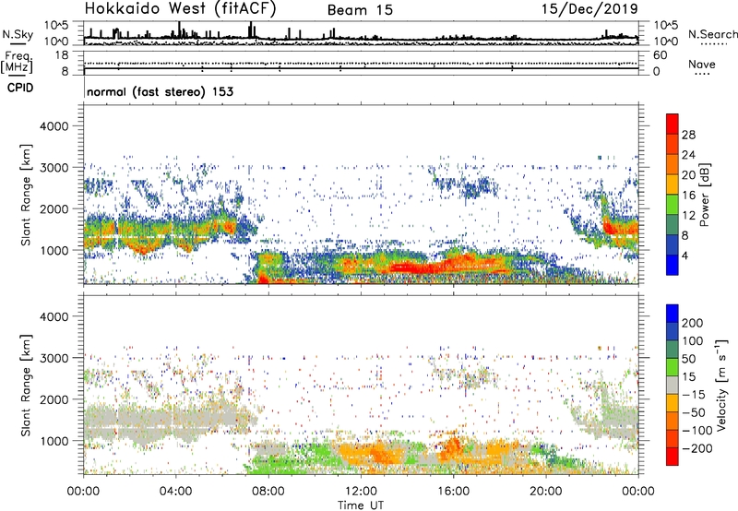Click the 'N.Sky' legend label
Viewport: 738px width, 511px height.
(18, 34)
